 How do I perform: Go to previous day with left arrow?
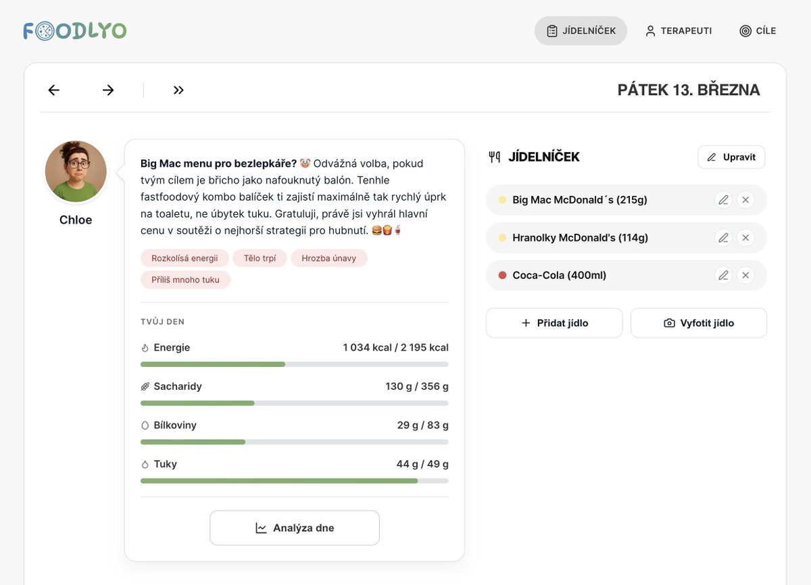tap(54, 90)
